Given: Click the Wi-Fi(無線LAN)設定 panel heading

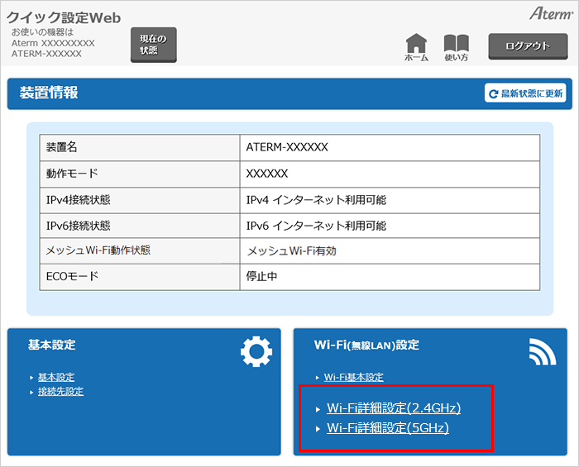Looking at the screenshot, I should [x=366, y=345].
